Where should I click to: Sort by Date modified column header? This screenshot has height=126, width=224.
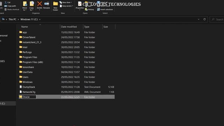(69, 27)
